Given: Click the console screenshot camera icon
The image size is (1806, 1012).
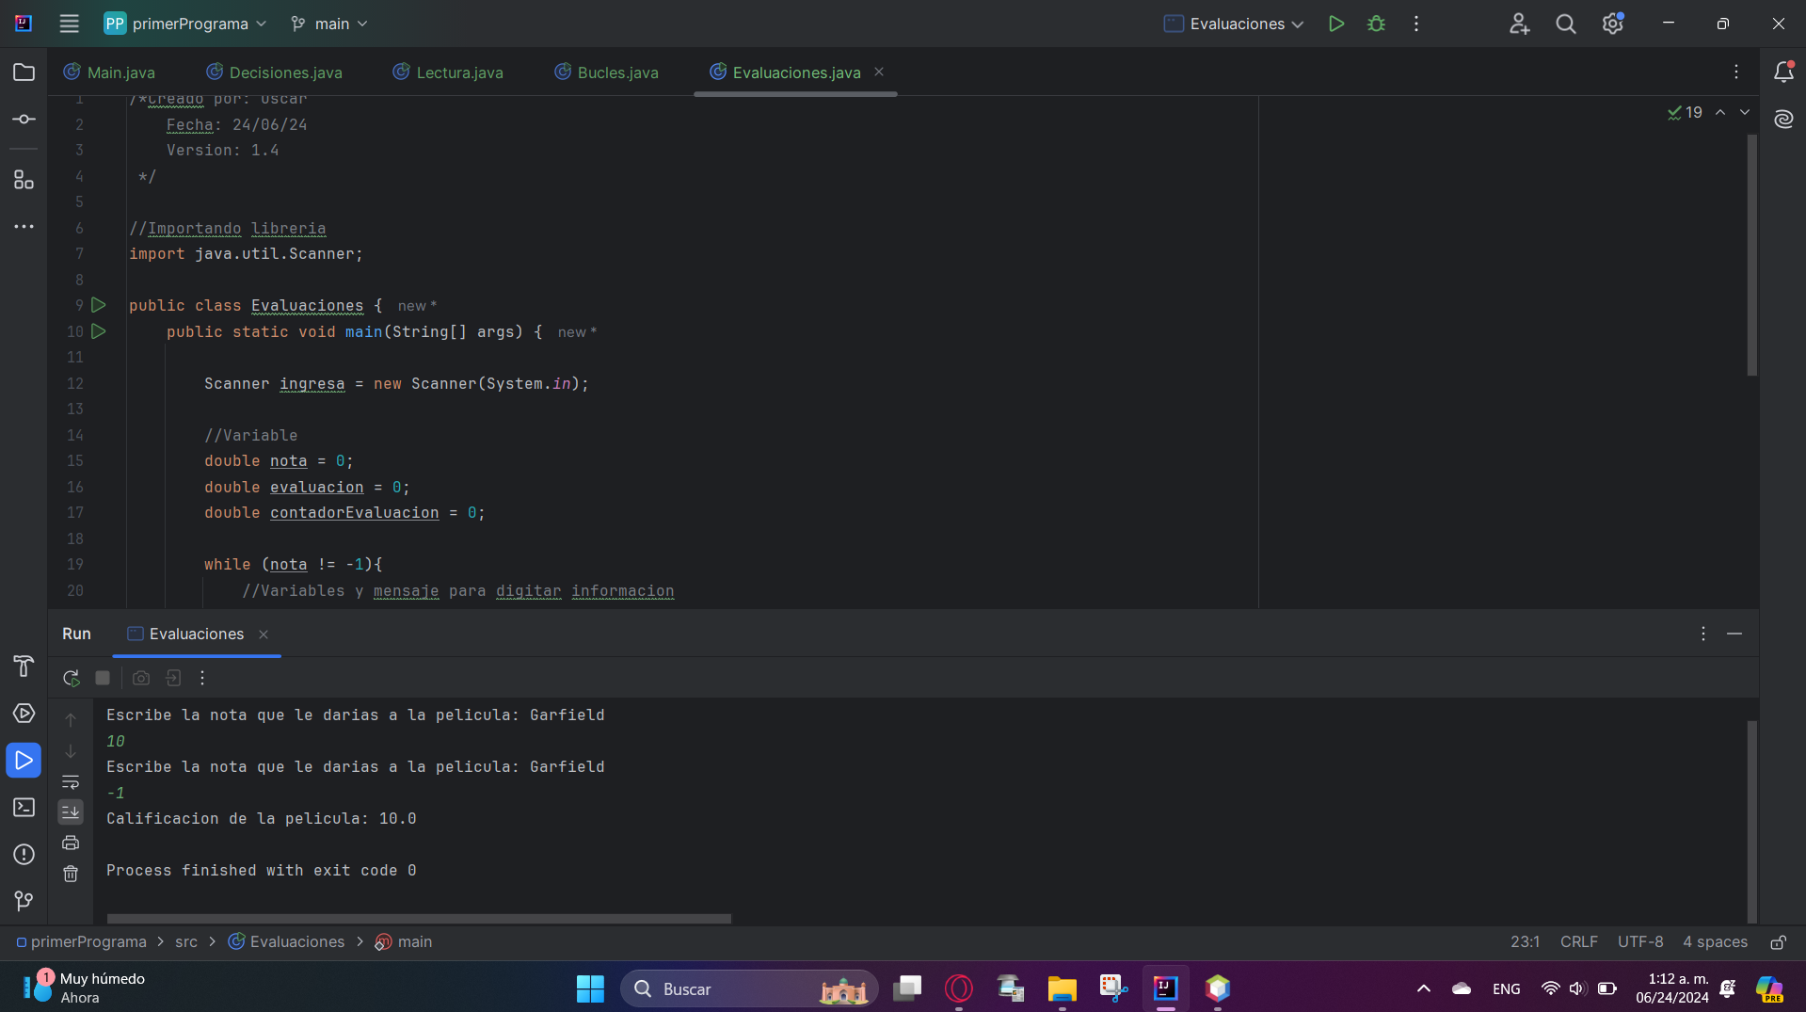Looking at the screenshot, I should 141,678.
